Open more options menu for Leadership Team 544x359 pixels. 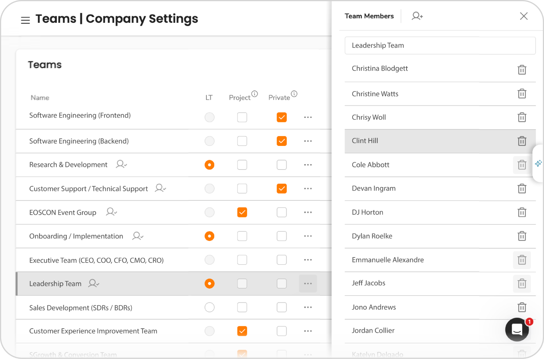pyautogui.click(x=308, y=283)
